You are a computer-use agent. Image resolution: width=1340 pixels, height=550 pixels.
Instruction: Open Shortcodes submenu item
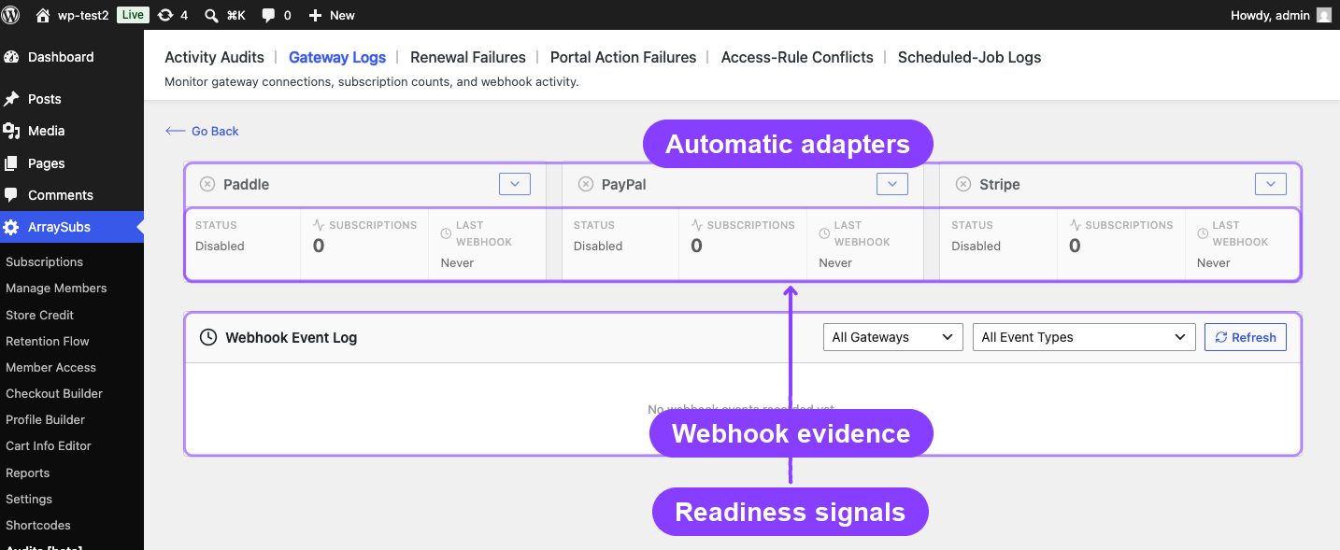[x=37, y=526]
